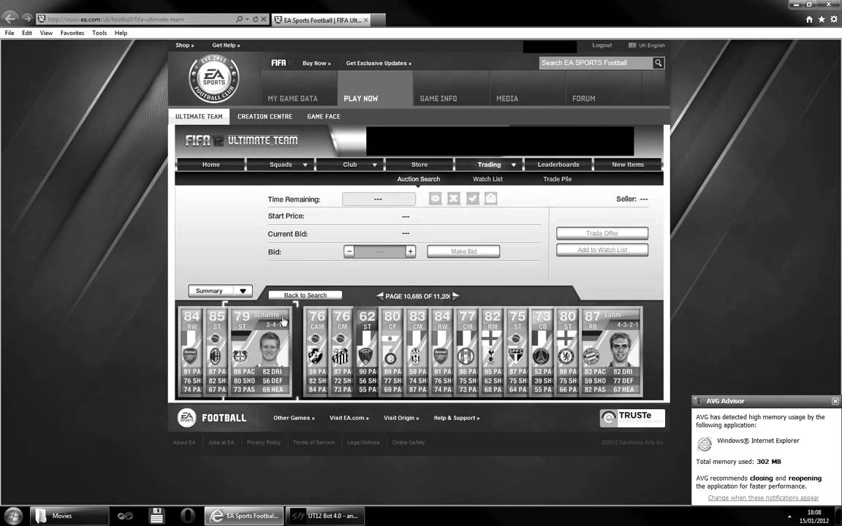The width and height of the screenshot is (842, 526).
Task: Select the 82 RM Tottenham player card
Action: tap(492, 352)
